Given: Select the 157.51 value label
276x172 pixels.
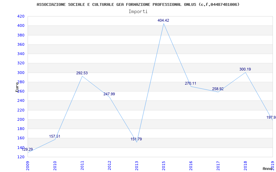Looking at the screenshot, I should 55,136.
